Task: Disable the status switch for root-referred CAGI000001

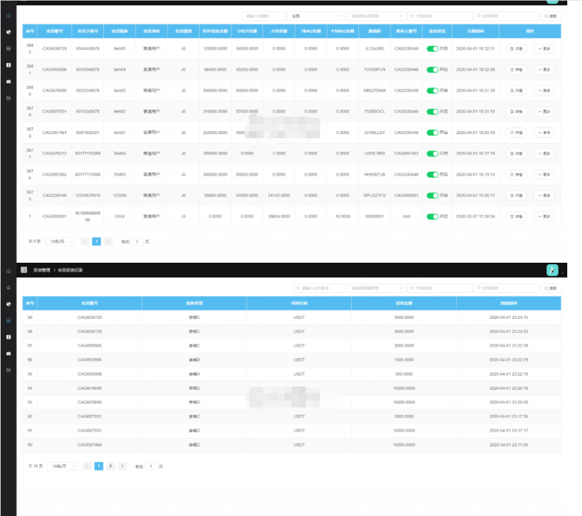Action: click(x=432, y=217)
